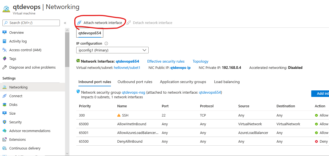Open the qtdevops-nsg security group link
This screenshot has height=156, width=329.
click(134, 92)
